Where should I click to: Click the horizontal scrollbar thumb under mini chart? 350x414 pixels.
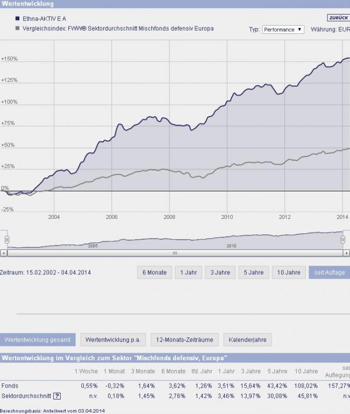(175, 253)
